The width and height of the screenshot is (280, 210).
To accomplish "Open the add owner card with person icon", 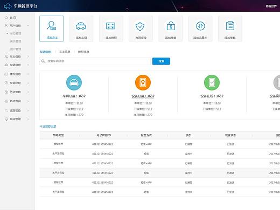I will click(52, 29).
